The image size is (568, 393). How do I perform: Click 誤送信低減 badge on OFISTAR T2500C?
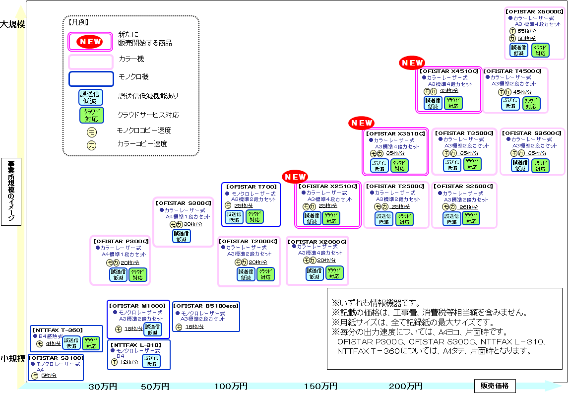tap(384, 219)
